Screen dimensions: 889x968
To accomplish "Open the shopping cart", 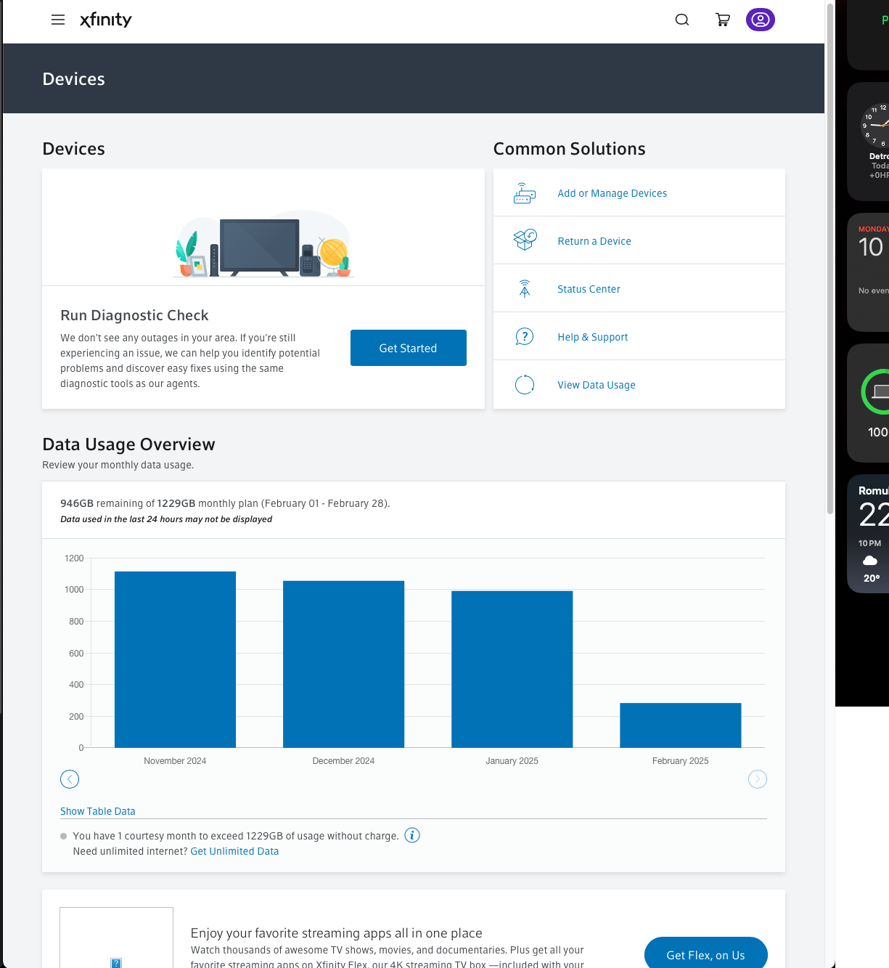I will tap(723, 20).
